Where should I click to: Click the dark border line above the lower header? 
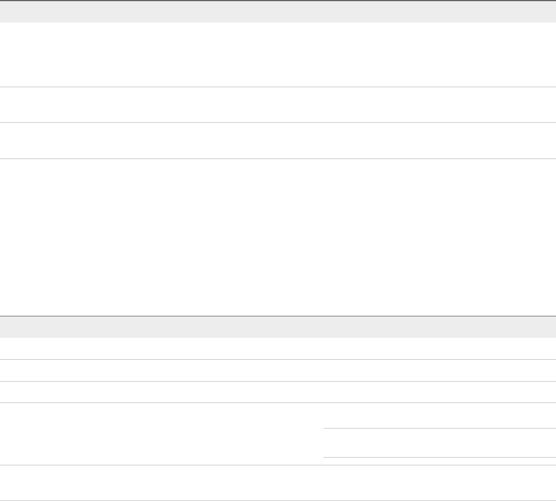click(x=278, y=316)
